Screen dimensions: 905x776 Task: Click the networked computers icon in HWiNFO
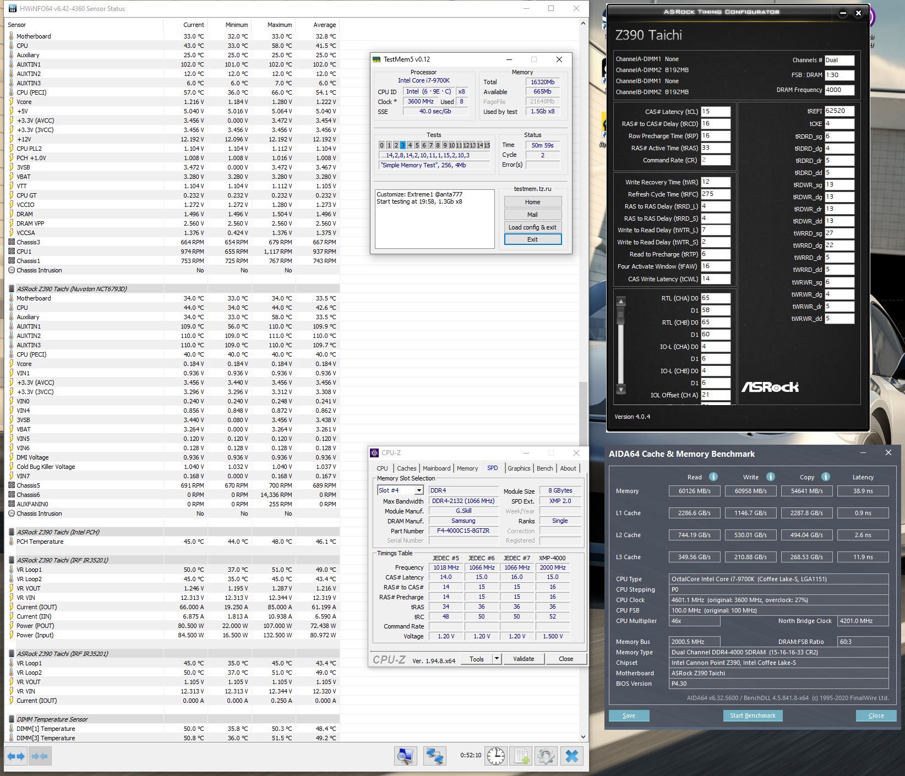click(x=434, y=756)
